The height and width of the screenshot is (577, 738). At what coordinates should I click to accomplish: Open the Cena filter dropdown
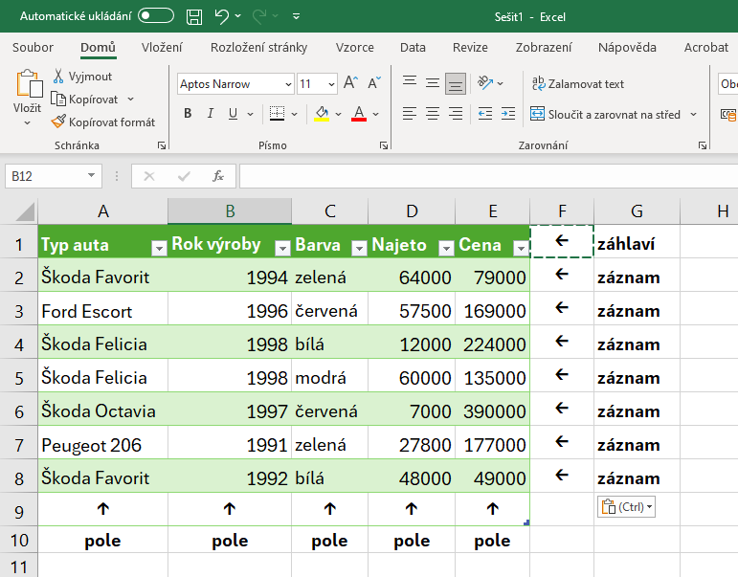521,248
